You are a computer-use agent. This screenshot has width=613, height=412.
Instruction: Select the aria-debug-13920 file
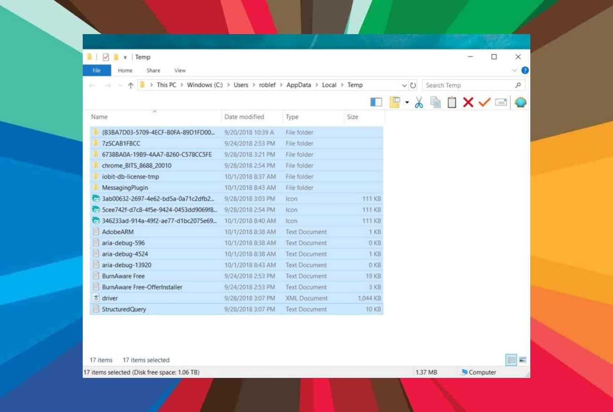click(236, 265)
